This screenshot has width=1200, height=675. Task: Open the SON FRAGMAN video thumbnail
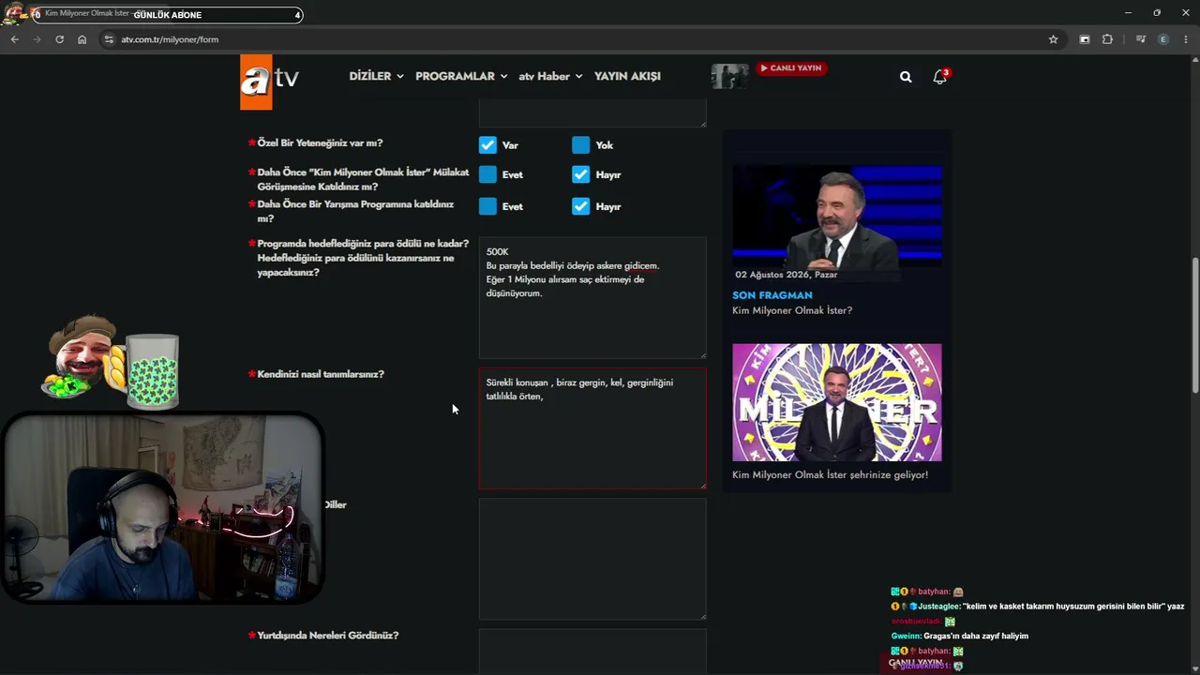[x=837, y=217]
